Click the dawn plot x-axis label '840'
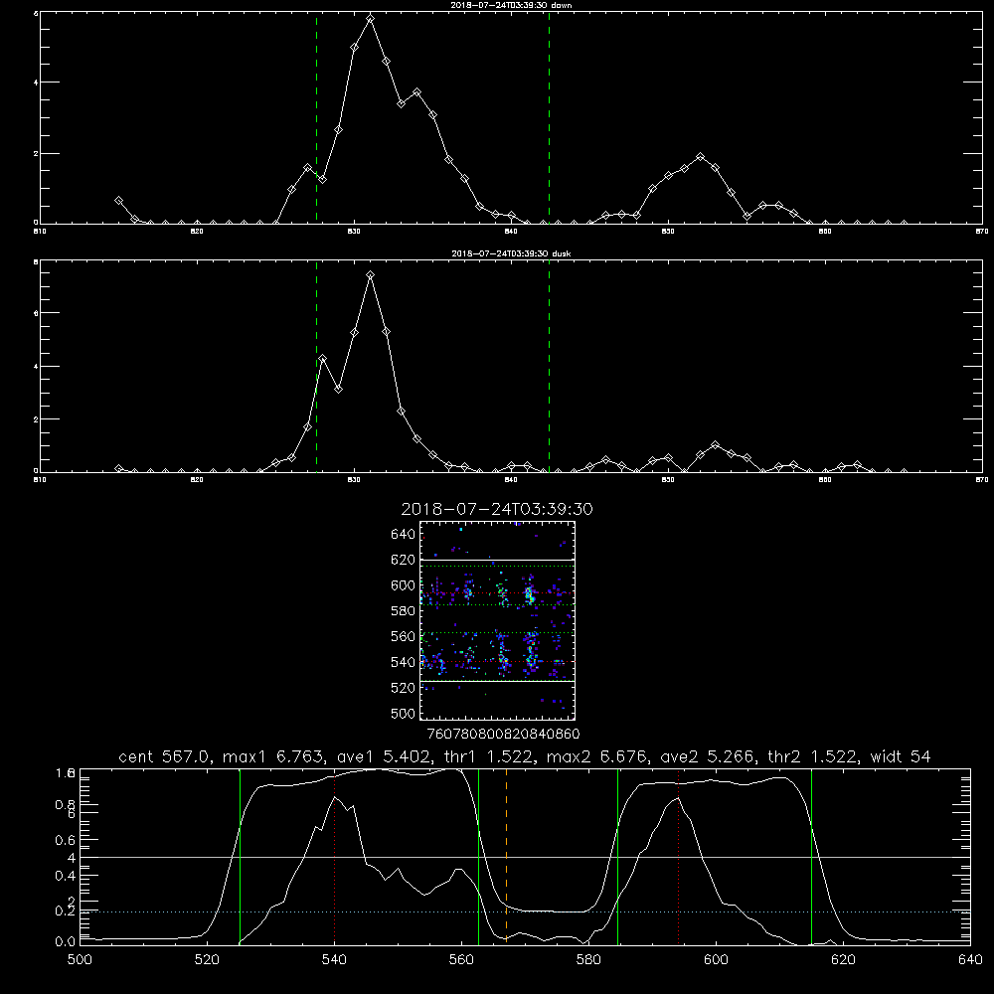 click(x=511, y=232)
